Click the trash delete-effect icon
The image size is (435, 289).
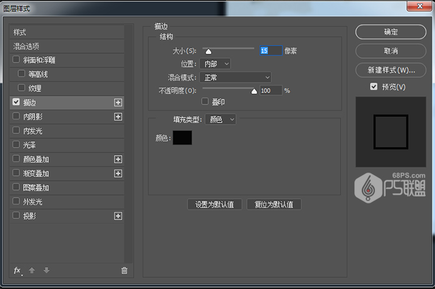[124, 270]
